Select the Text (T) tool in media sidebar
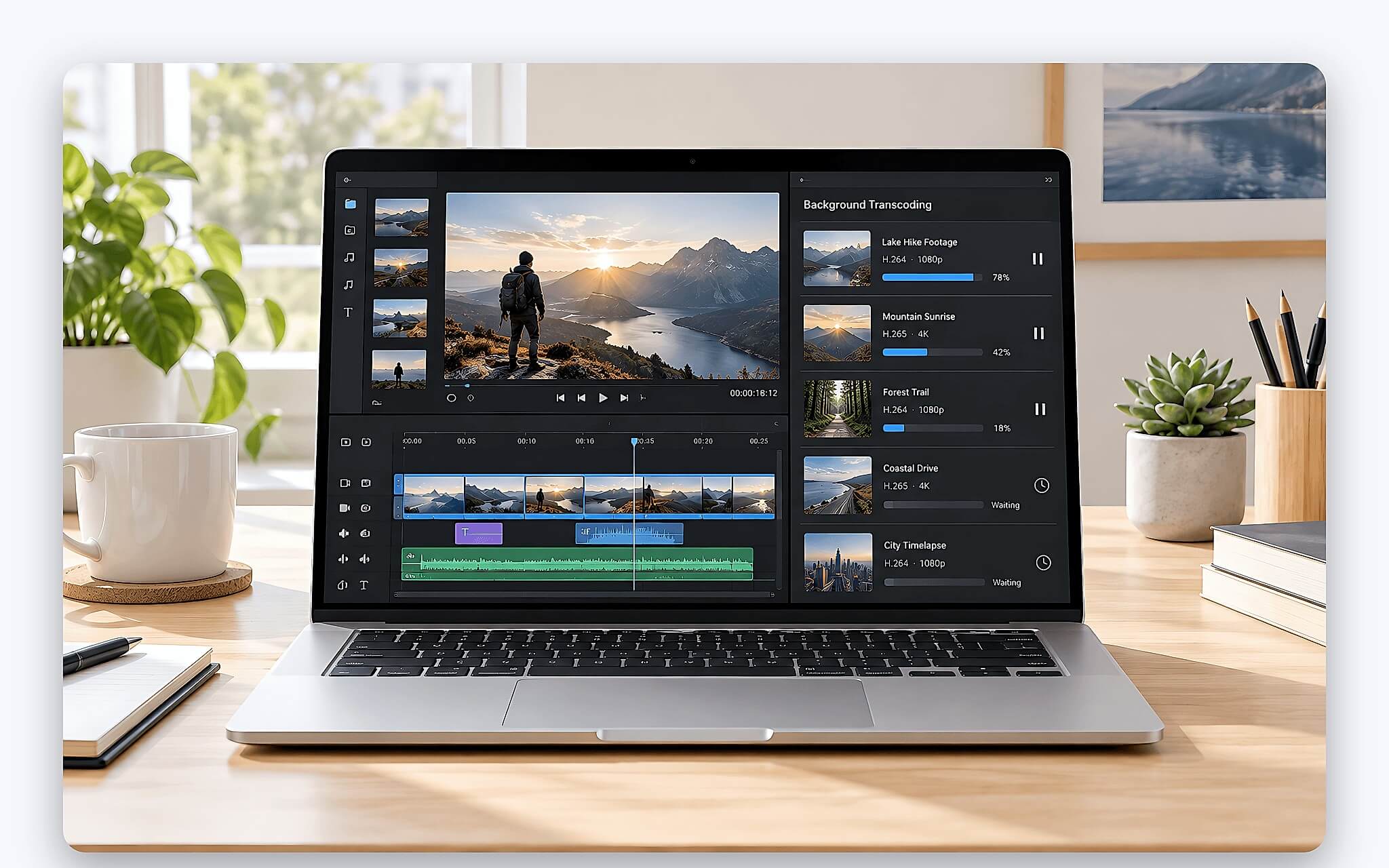The width and height of the screenshot is (1389, 868). point(348,313)
